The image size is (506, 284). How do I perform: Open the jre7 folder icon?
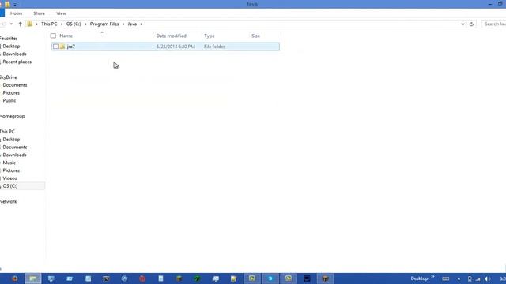(62, 47)
